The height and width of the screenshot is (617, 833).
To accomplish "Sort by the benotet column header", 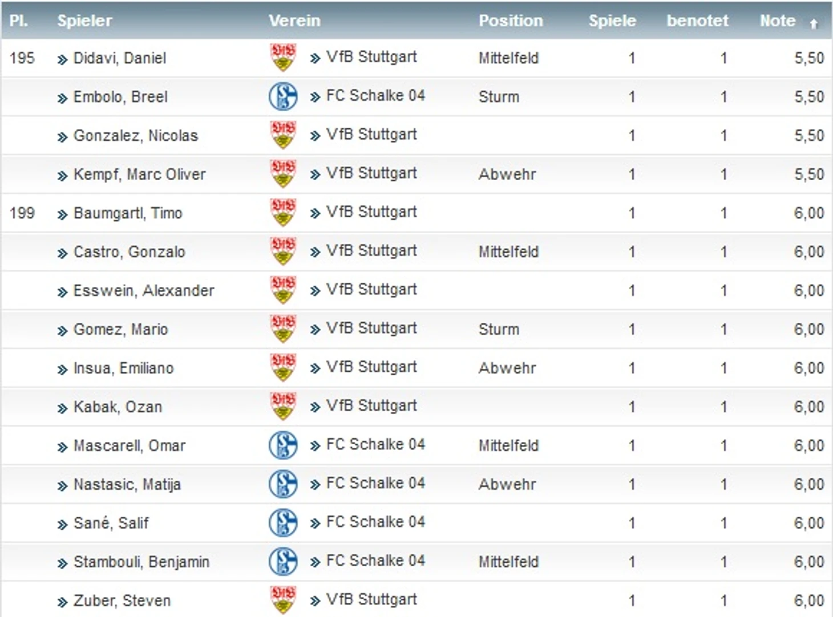I will point(697,21).
